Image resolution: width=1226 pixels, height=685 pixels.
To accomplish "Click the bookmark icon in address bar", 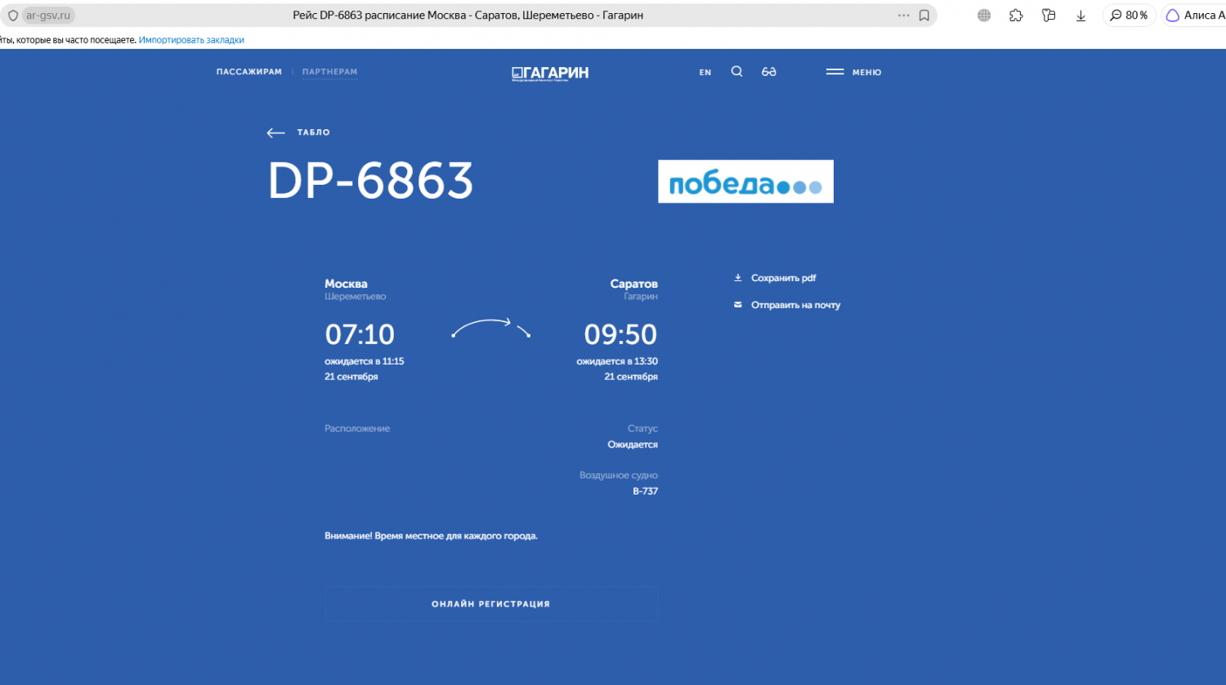I will tap(924, 16).
